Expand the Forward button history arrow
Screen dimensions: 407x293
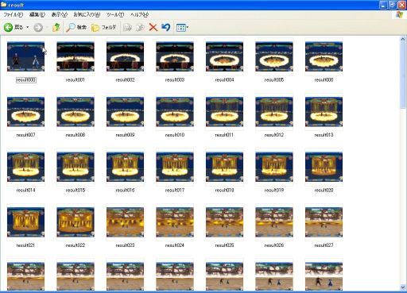(47, 27)
